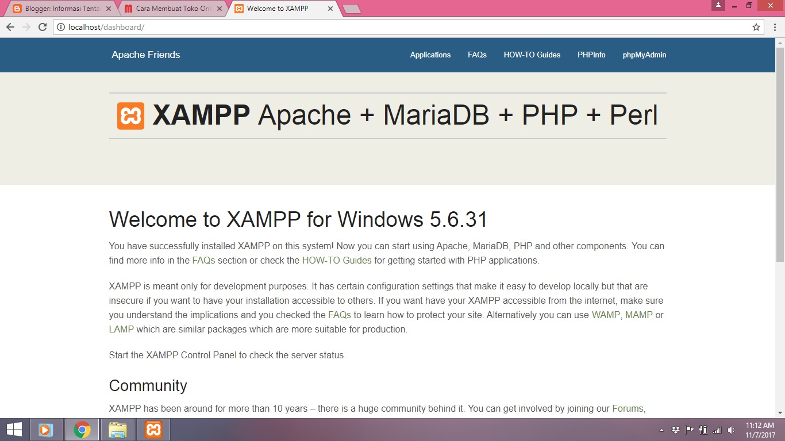
Task: Click HOW-TO Guides link in first paragraph
Action: (337, 260)
